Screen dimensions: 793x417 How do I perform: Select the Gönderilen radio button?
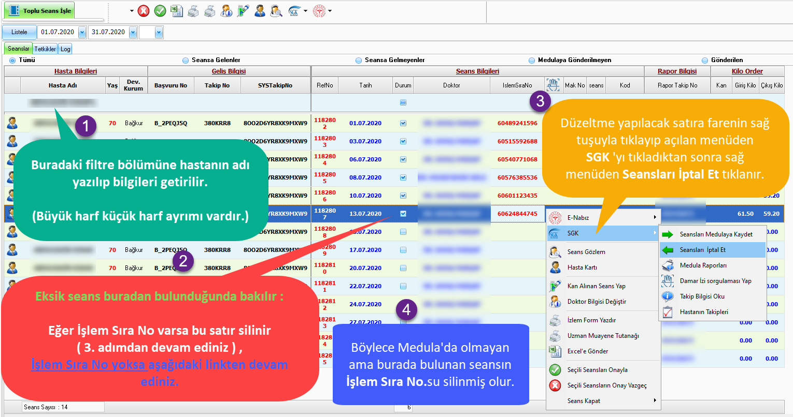(x=705, y=60)
